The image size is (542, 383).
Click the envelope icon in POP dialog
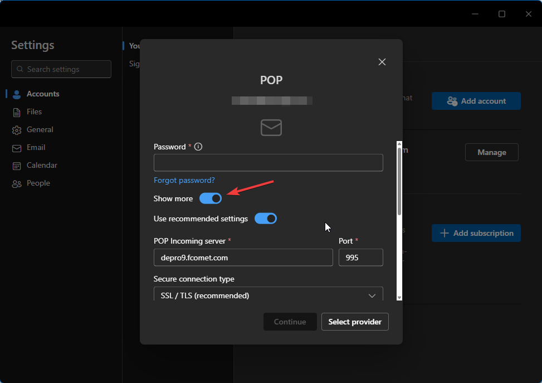271,127
